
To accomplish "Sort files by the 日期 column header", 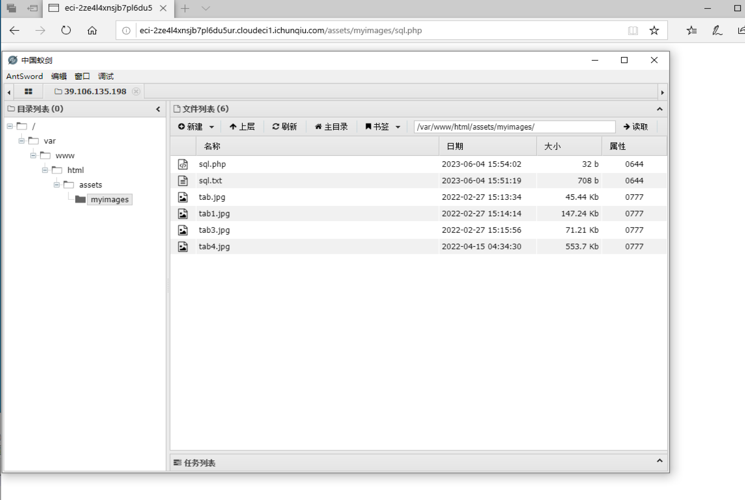I will point(455,146).
